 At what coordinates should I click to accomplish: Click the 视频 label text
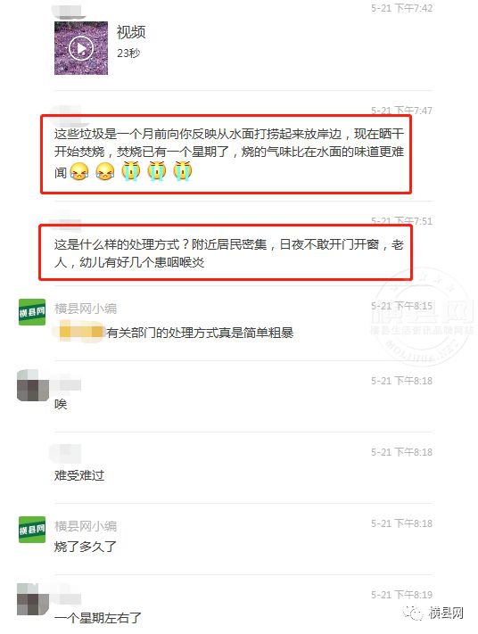click(x=131, y=32)
